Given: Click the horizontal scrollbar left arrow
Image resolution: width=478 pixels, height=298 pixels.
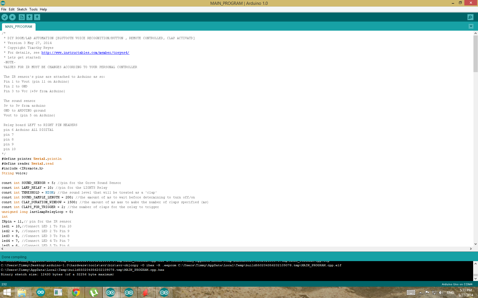Looking at the screenshot, I should pyautogui.click(x=2, y=249).
